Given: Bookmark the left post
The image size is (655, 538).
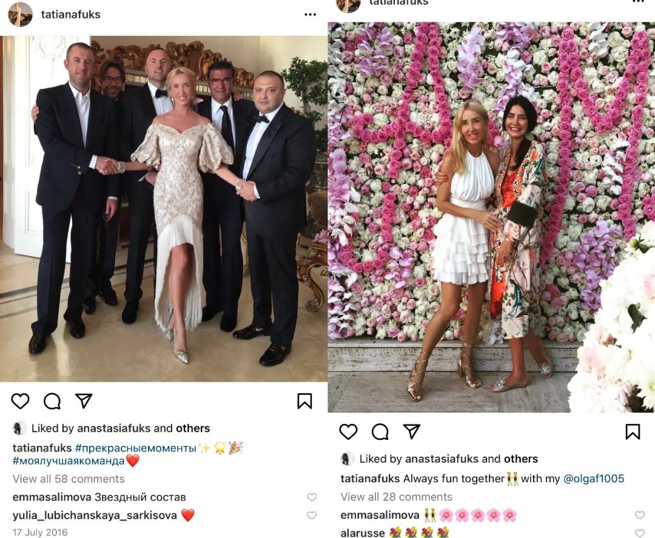Looking at the screenshot, I should tap(304, 401).
